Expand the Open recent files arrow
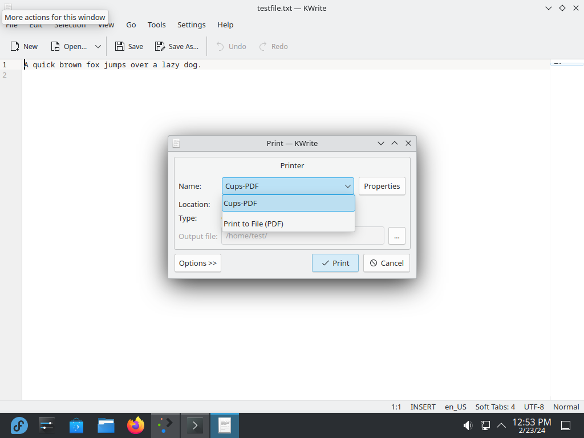The width and height of the screenshot is (584, 438). (98, 47)
